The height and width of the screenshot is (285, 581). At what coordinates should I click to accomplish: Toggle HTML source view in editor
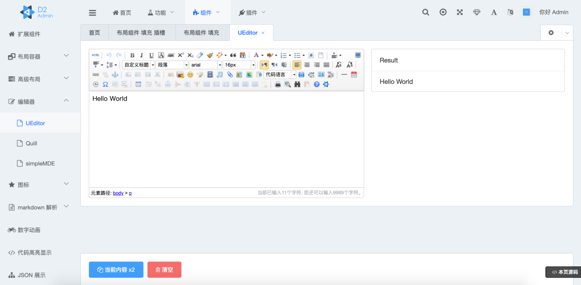(x=96, y=55)
